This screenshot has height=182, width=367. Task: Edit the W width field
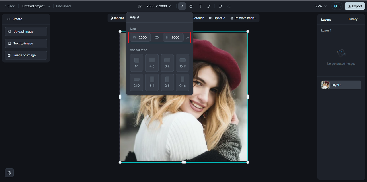coord(140,37)
